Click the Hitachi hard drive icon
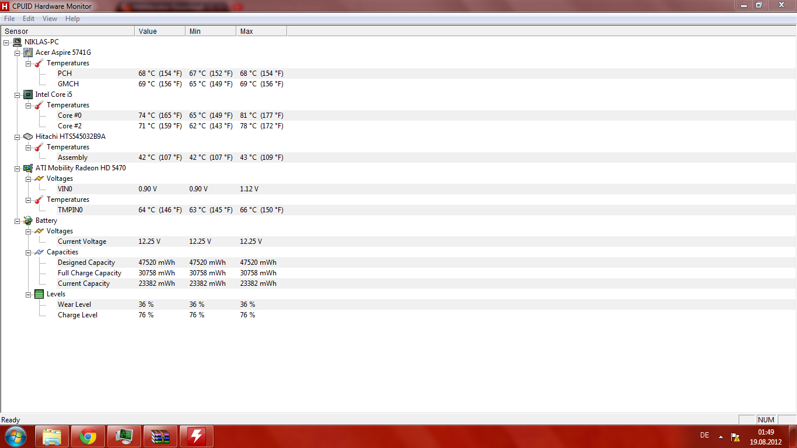The width and height of the screenshot is (797, 448). (x=28, y=136)
